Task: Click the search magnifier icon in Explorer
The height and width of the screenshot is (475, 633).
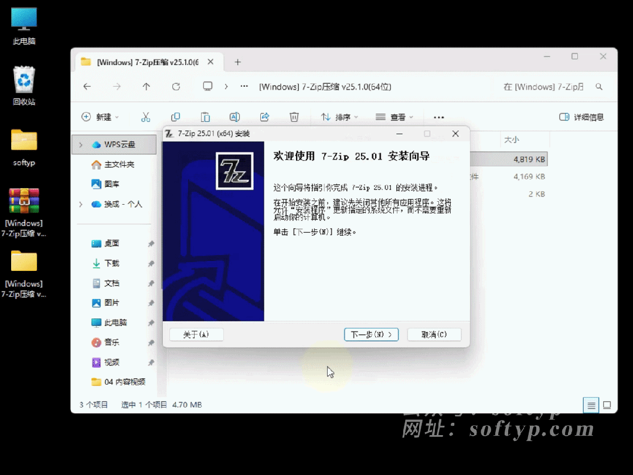Action: click(599, 87)
